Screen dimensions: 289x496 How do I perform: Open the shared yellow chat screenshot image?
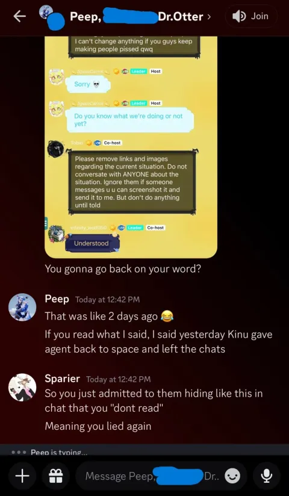coord(131,147)
